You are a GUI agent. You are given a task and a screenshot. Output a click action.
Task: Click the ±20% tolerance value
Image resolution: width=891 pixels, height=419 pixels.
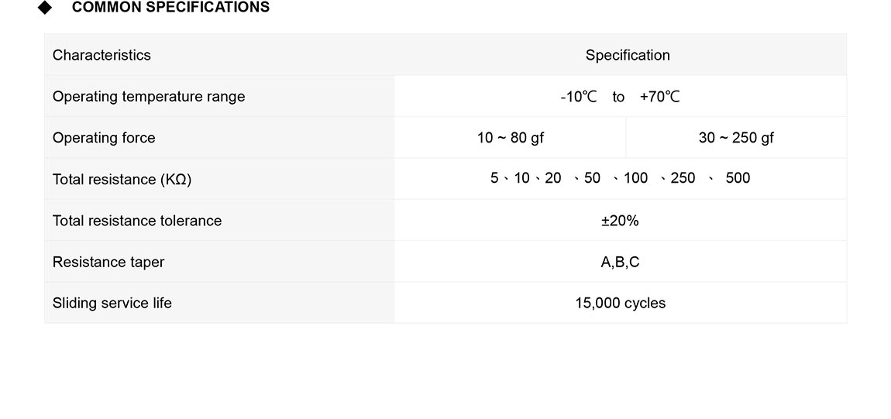[x=620, y=221]
